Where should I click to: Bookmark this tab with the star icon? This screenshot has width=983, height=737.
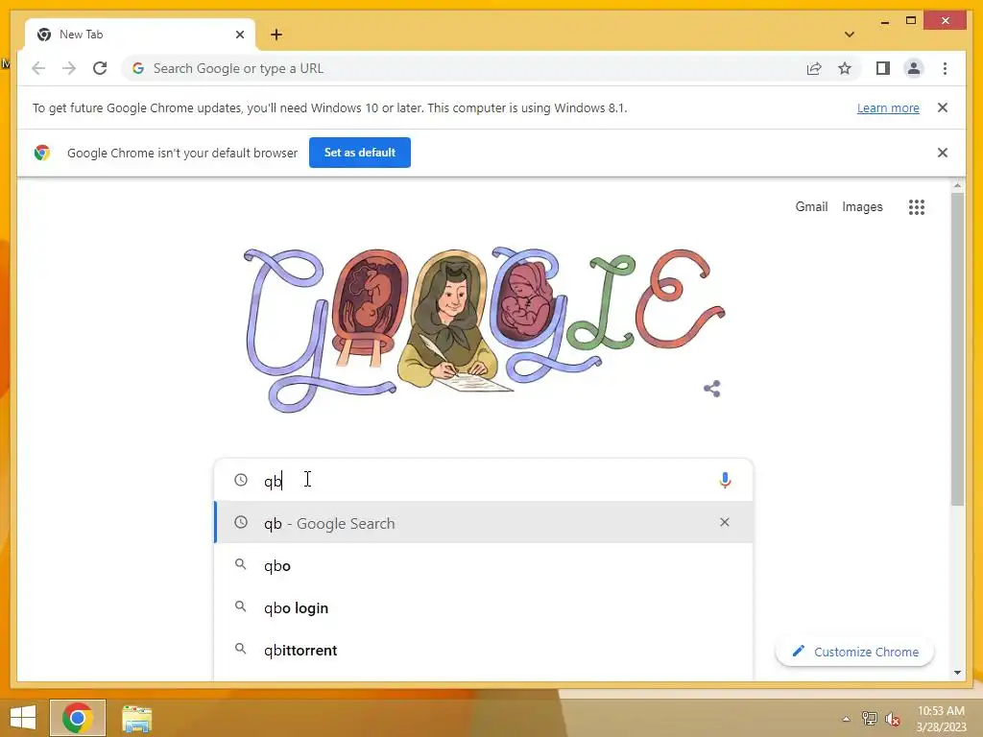pos(845,68)
